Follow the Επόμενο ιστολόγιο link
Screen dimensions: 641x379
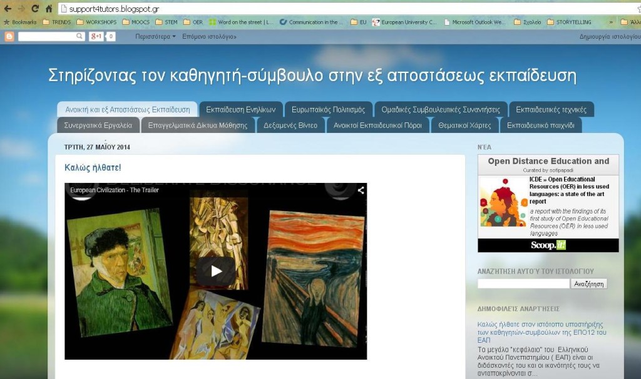point(209,37)
